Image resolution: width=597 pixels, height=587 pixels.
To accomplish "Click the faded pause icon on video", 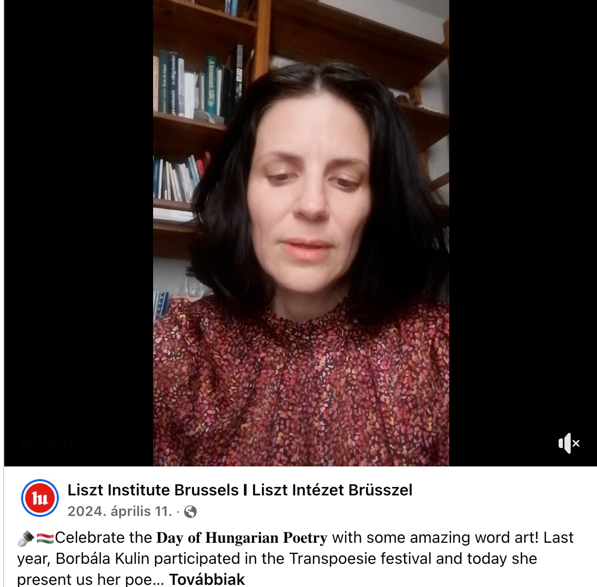I will click(27, 443).
